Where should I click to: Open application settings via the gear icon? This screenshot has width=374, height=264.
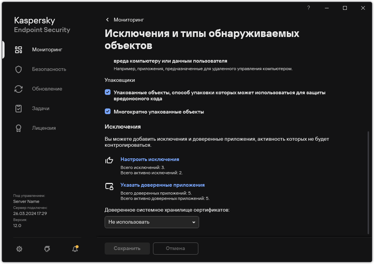19,249
